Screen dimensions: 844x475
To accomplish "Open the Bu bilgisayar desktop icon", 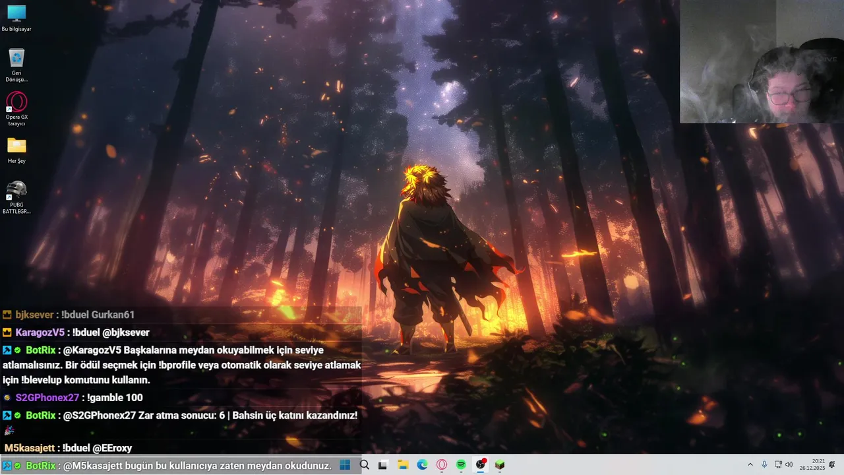I will (x=16, y=18).
